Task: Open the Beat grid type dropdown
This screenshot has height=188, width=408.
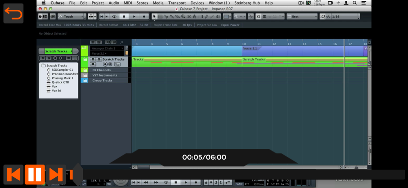Action: 302,16
